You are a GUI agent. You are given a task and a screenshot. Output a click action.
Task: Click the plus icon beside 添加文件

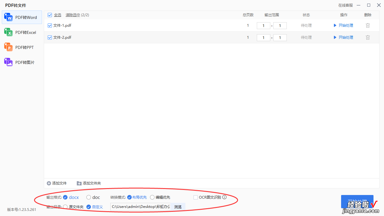(x=49, y=183)
